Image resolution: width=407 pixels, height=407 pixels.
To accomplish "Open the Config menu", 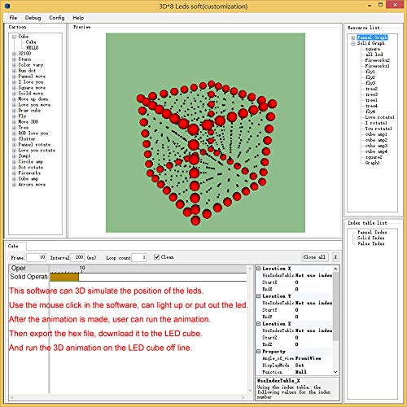I will point(57,18).
